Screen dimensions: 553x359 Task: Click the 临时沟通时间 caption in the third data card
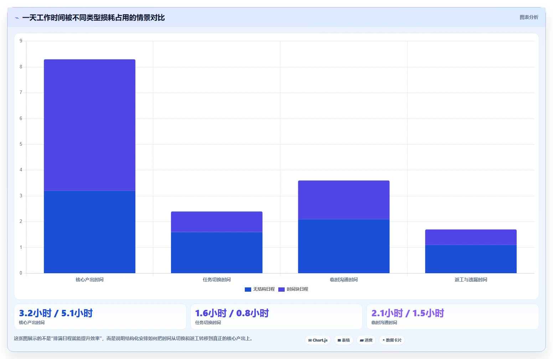[x=384, y=323]
